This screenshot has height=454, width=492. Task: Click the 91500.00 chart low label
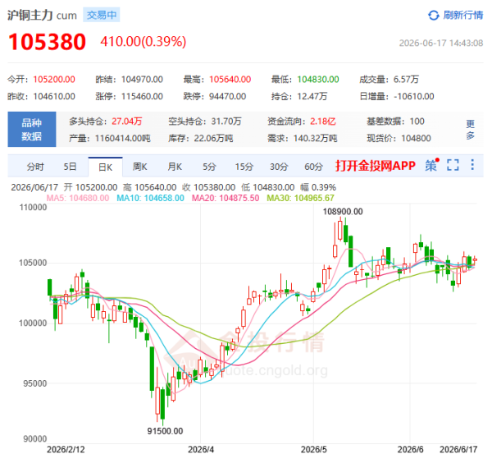coord(165,431)
